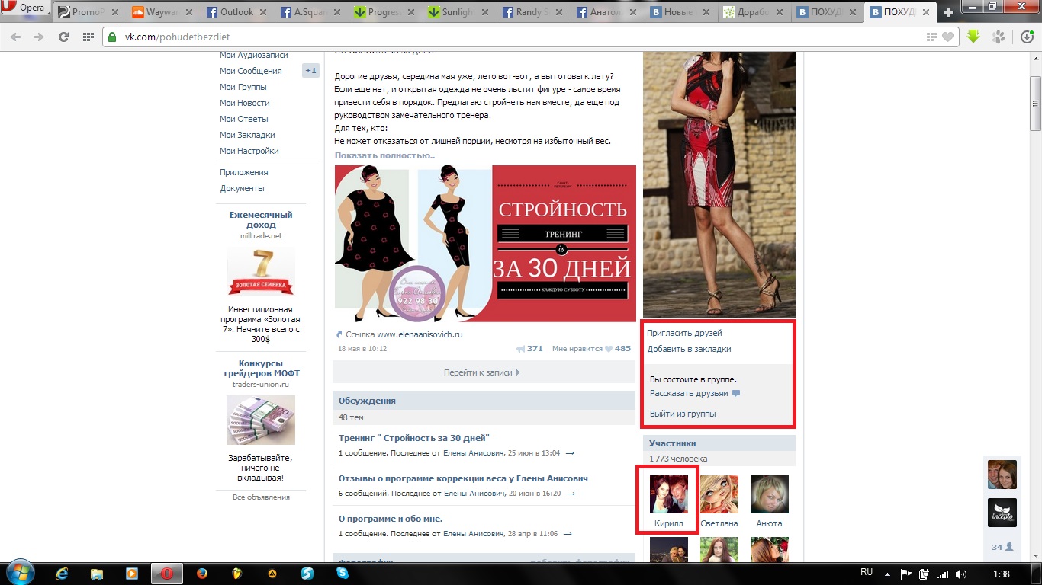Open the Speed Dial grid icon
Image resolution: width=1042 pixels, height=585 pixels.
click(88, 37)
